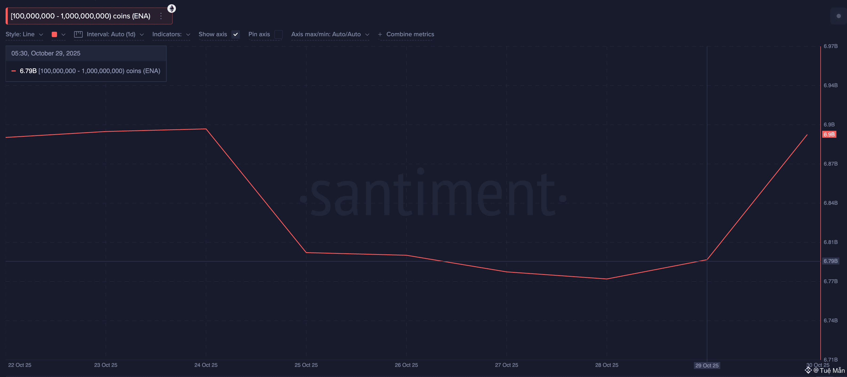Screen dimensions: 847x377
Task: Click the 29 Oct 25 date marker
Action: pyautogui.click(x=707, y=366)
